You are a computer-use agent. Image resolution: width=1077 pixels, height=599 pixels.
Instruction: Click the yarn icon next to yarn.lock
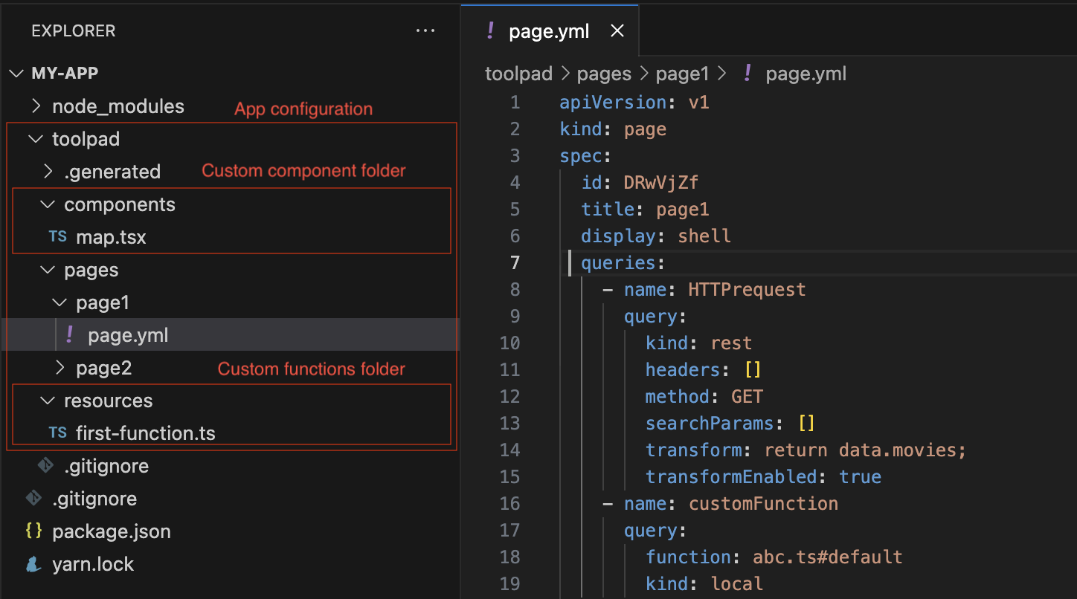click(32, 563)
